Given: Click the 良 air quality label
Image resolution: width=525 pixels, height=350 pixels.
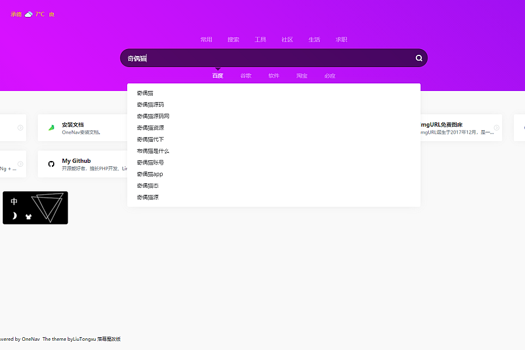Looking at the screenshot, I should [51, 15].
